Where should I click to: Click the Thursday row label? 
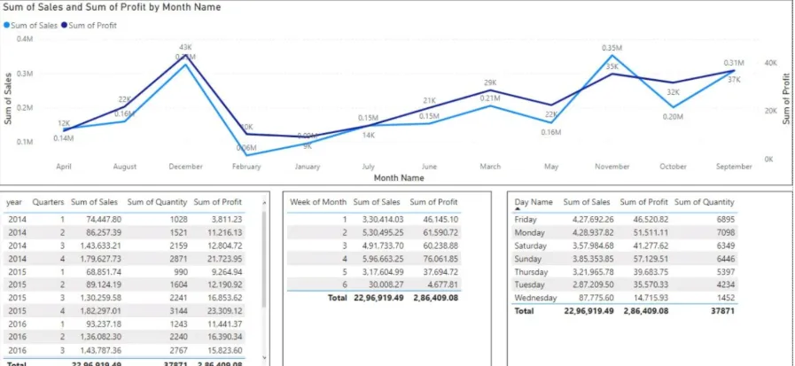point(531,272)
